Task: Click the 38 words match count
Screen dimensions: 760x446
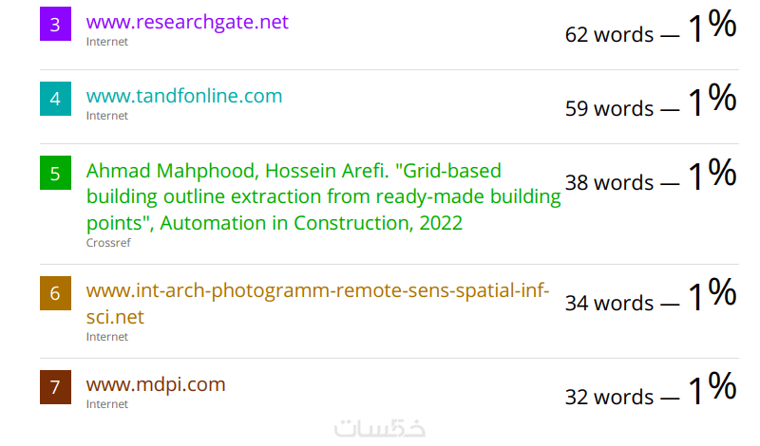Action: pos(609,182)
